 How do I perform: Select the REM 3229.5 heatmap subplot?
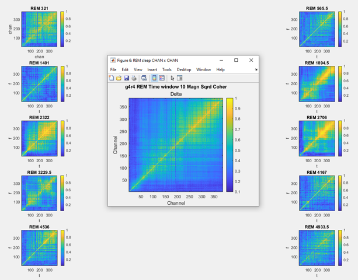(39, 193)
